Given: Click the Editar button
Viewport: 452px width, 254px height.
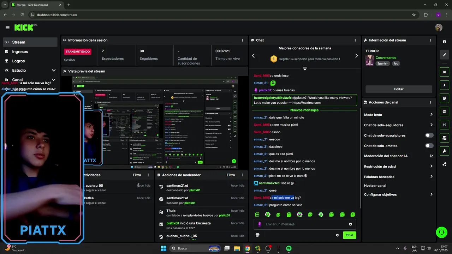Looking at the screenshot, I should (x=399, y=89).
